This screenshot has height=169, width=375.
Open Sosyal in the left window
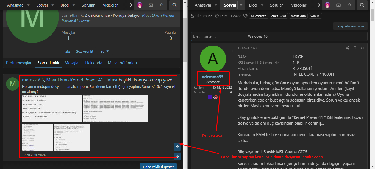click(43, 5)
